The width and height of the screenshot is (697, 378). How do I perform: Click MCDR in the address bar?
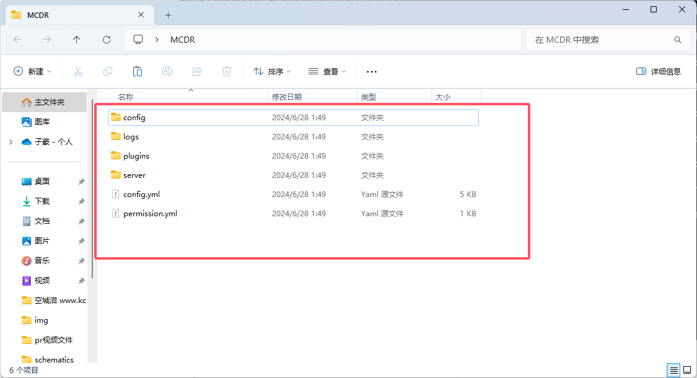tap(183, 40)
